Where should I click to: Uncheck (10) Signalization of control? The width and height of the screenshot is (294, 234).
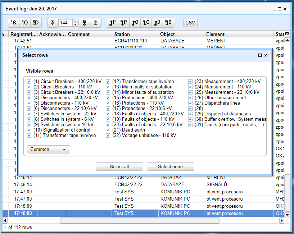29,130
